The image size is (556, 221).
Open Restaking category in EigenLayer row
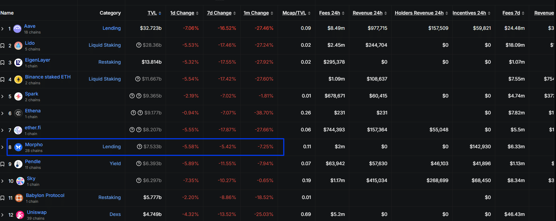tap(110, 62)
